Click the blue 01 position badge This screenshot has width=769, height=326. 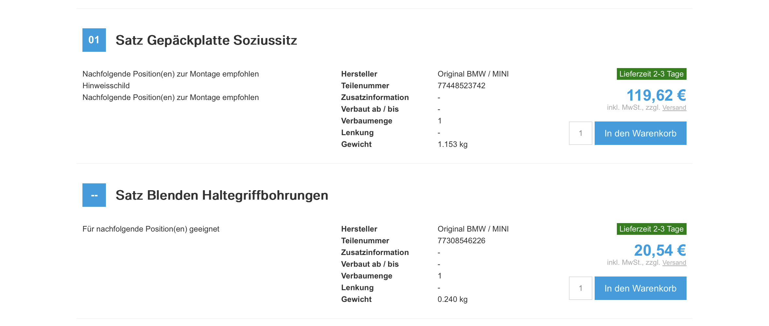click(94, 40)
